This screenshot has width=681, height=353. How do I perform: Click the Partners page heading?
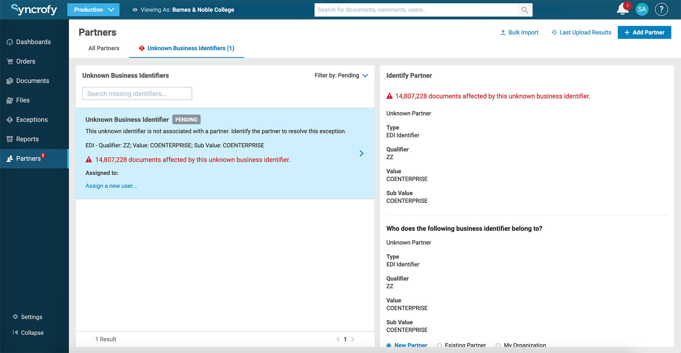pyautogui.click(x=98, y=32)
